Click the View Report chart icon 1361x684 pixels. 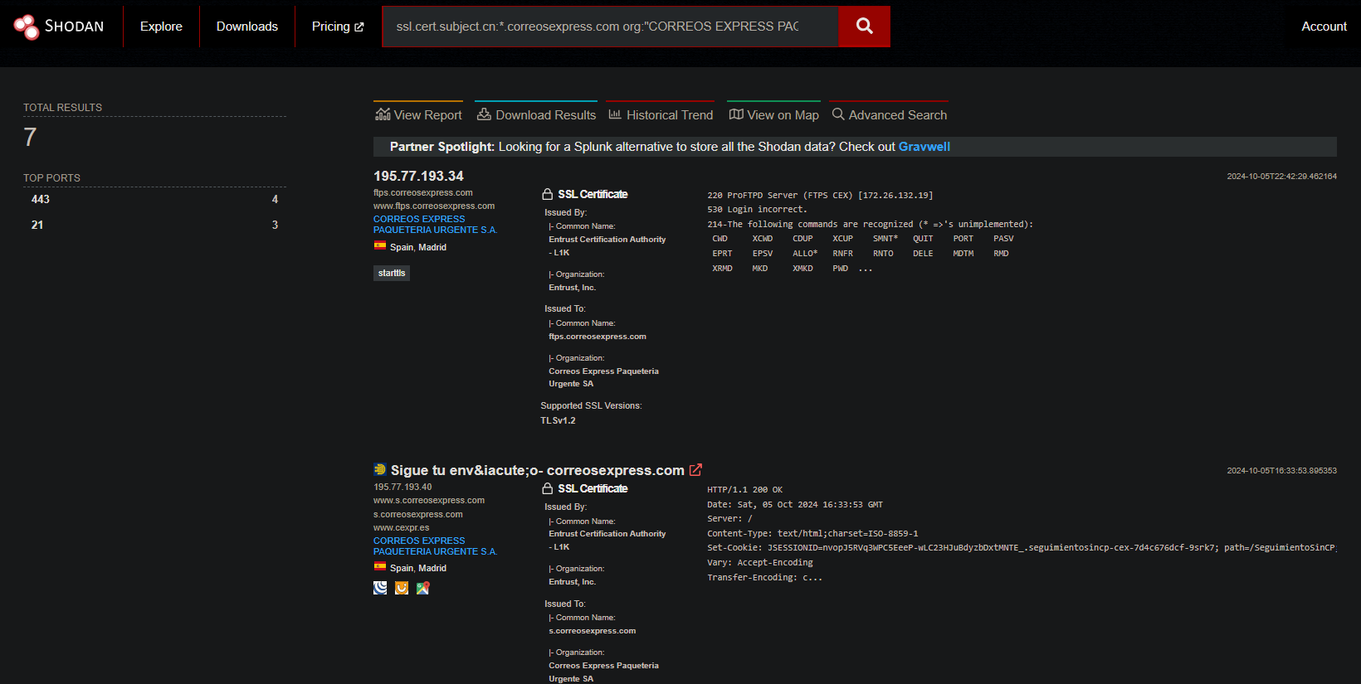click(383, 114)
